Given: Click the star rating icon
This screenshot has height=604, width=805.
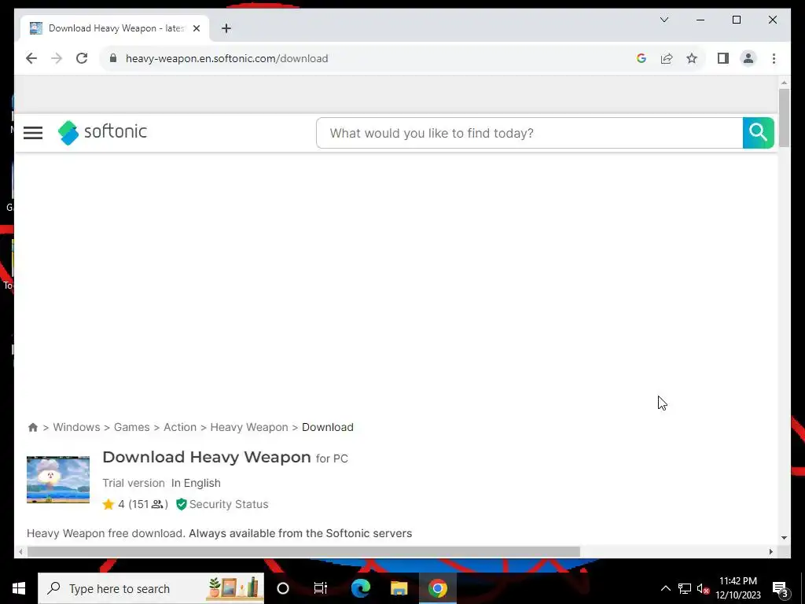Looking at the screenshot, I should pos(108,504).
